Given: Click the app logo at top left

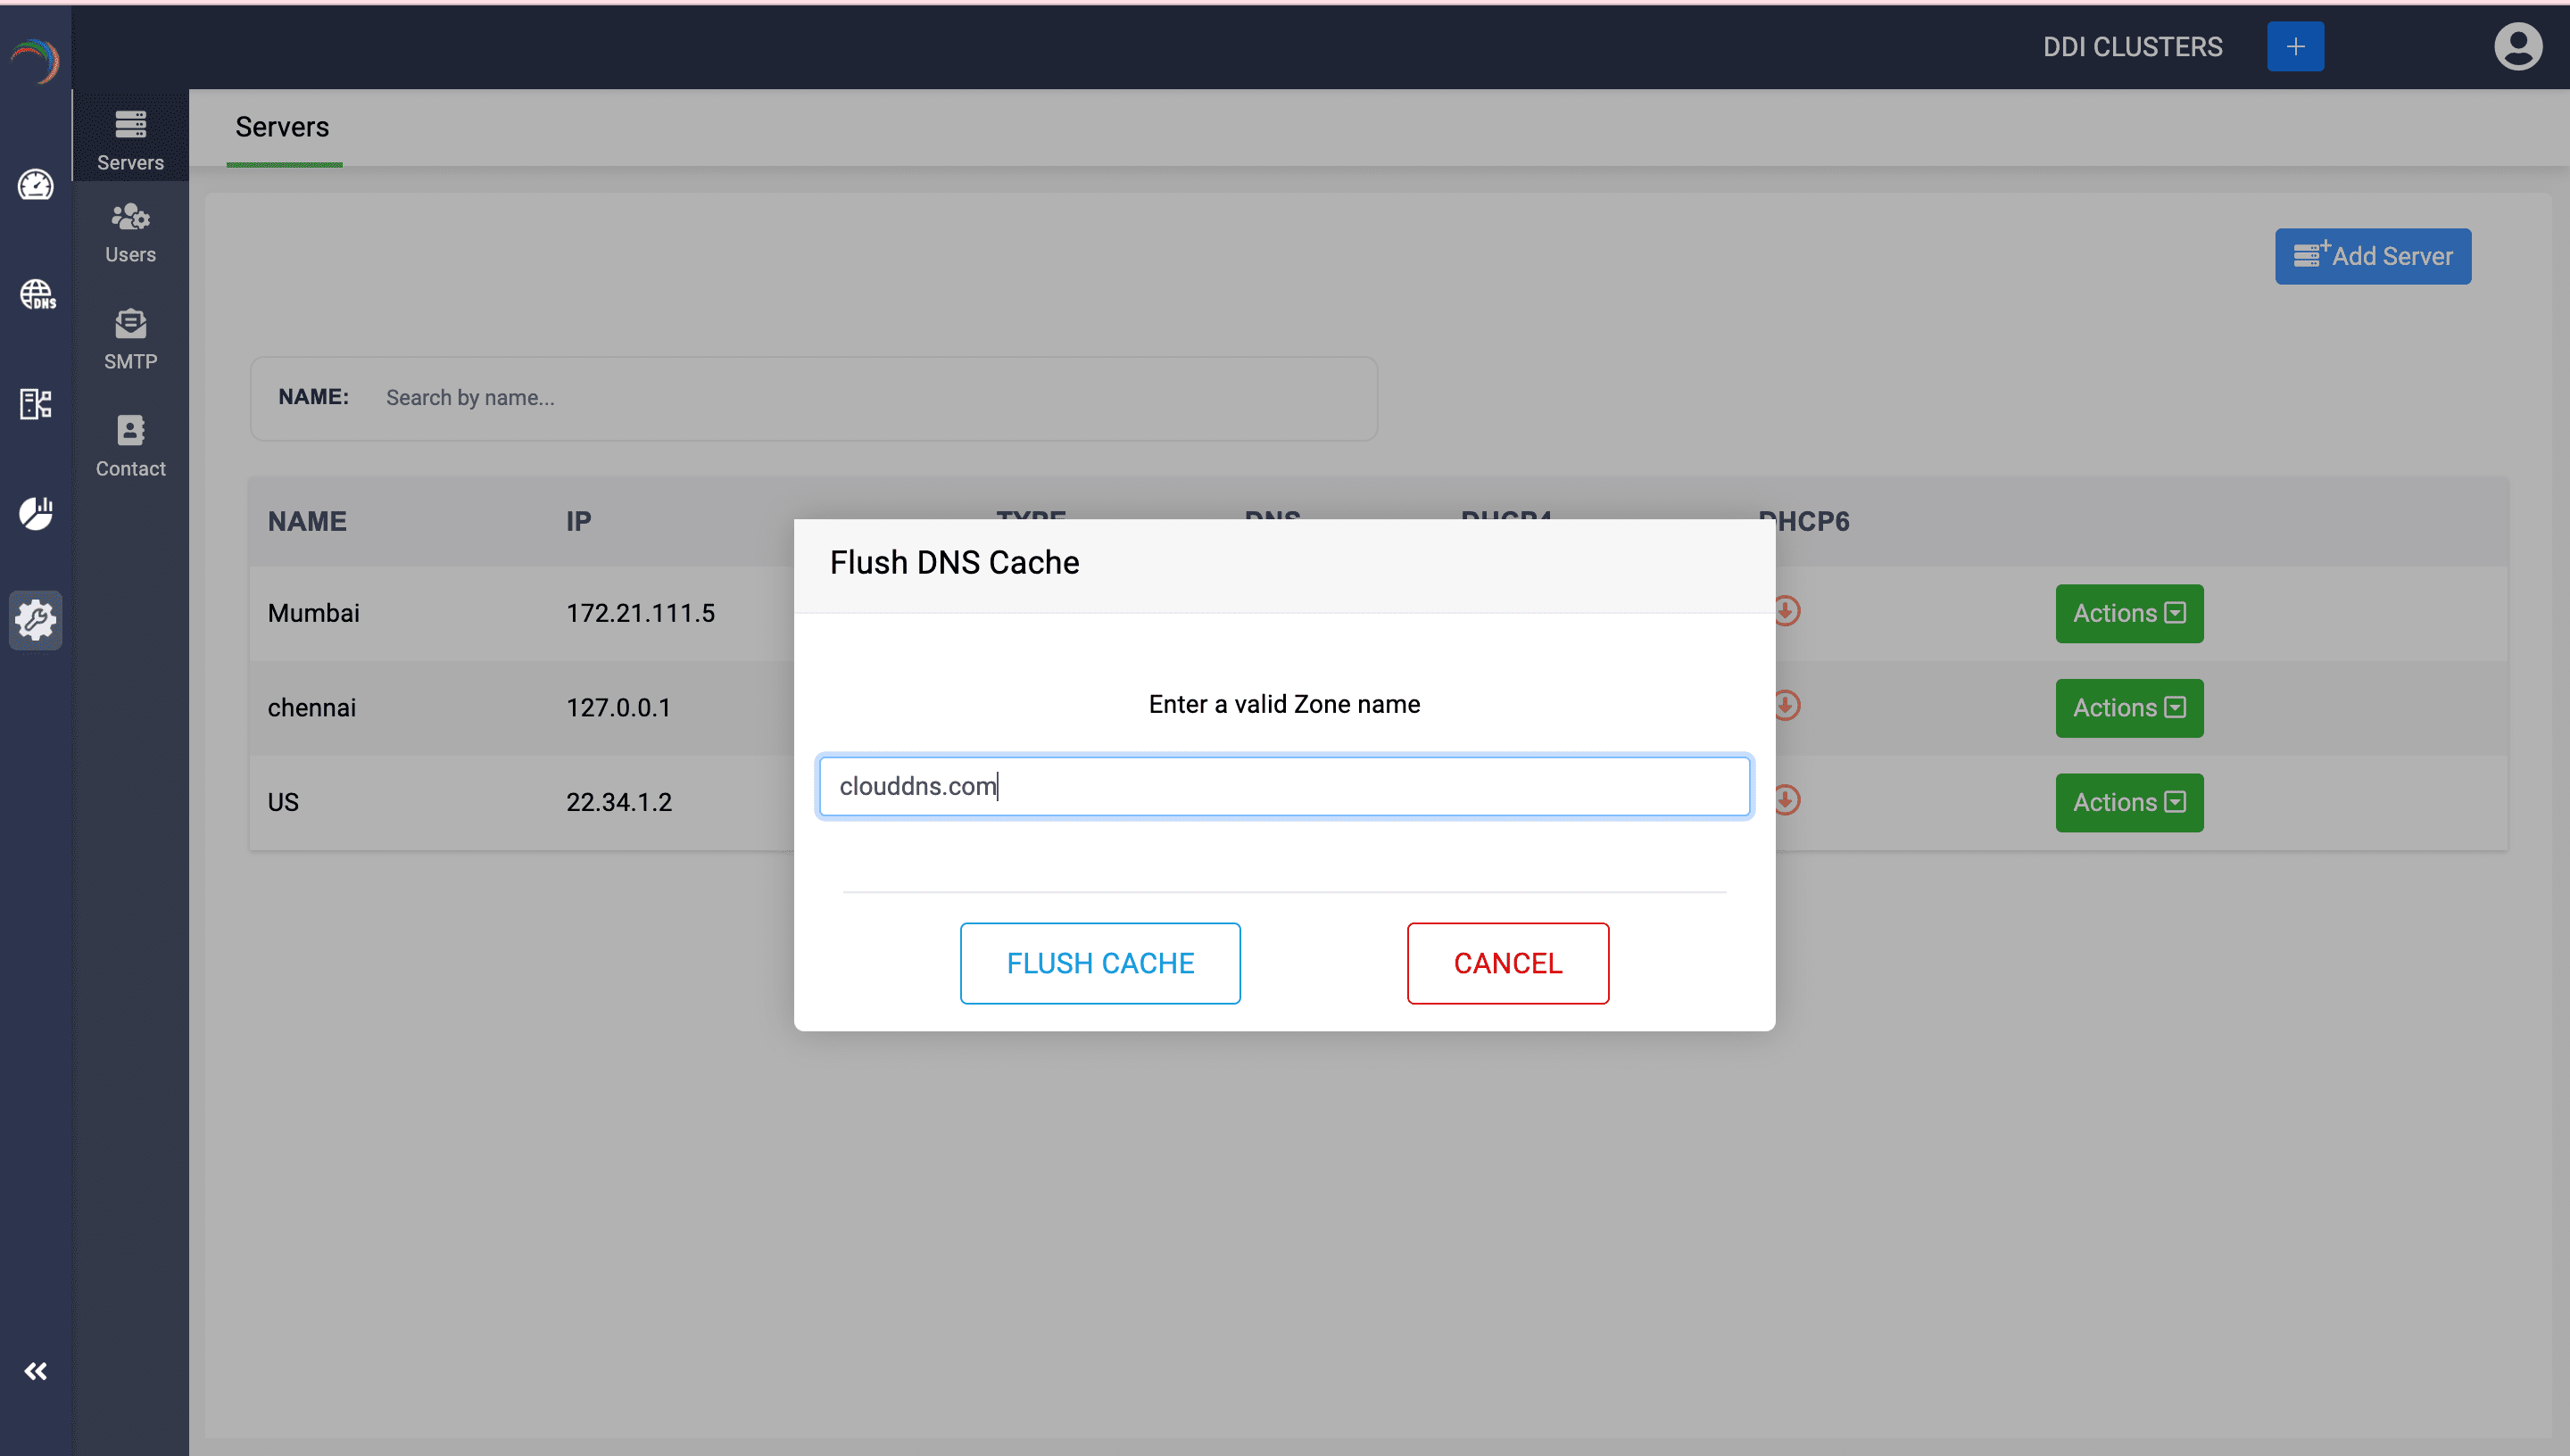Looking at the screenshot, I should point(36,60).
